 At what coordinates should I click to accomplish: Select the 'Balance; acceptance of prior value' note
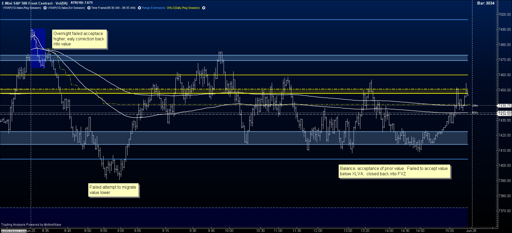coord(394,171)
